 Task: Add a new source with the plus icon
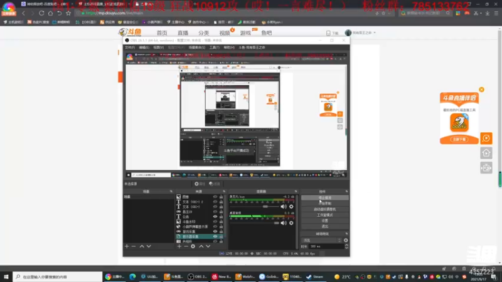tap(179, 246)
